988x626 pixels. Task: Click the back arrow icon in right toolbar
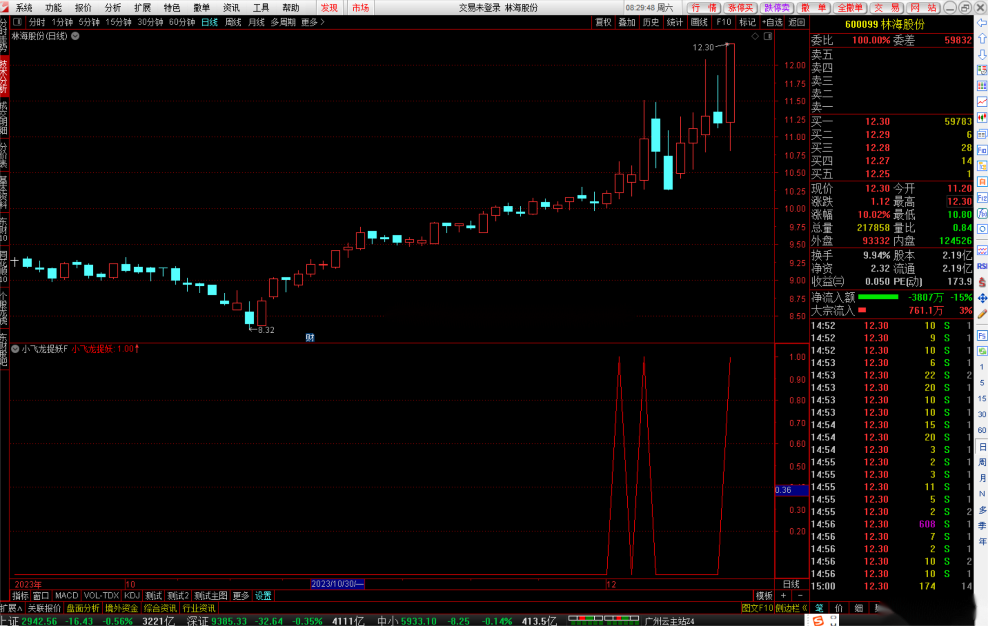[982, 23]
